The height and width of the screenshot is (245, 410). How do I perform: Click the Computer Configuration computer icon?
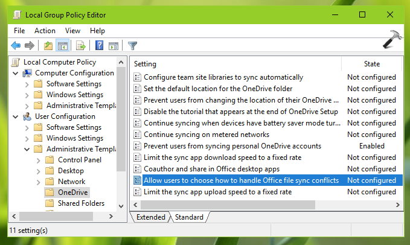(27, 73)
